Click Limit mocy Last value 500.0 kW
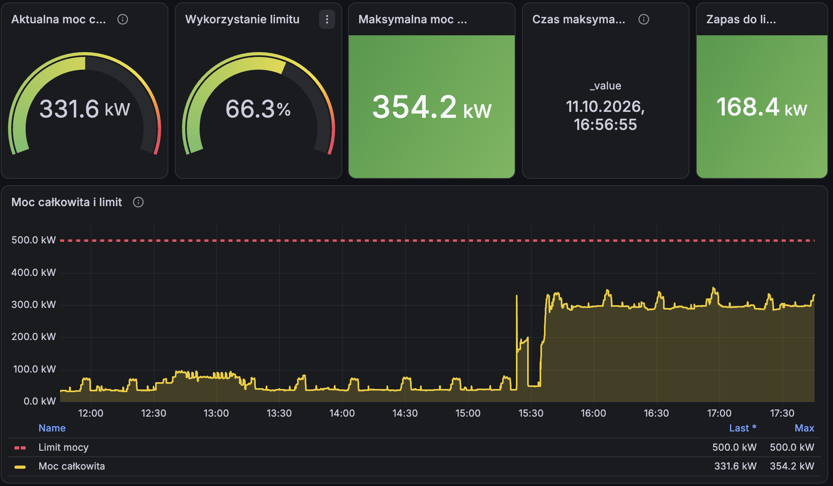Image resolution: width=833 pixels, height=486 pixels. click(734, 447)
